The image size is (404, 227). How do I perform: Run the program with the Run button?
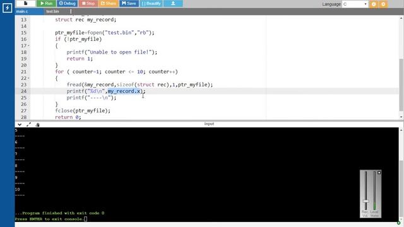point(46,3)
